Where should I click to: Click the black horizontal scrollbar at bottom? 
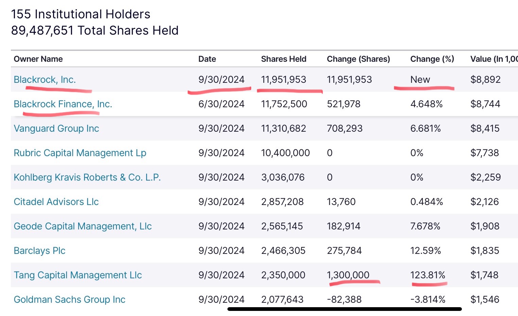[344, 309]
